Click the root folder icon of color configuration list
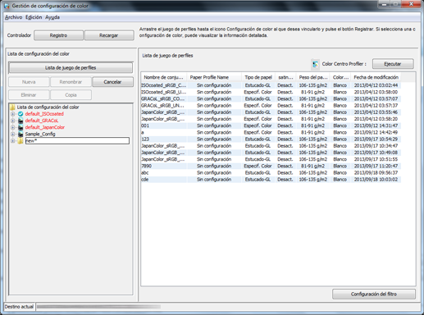 pyautogui.click(x=12, y=107)
